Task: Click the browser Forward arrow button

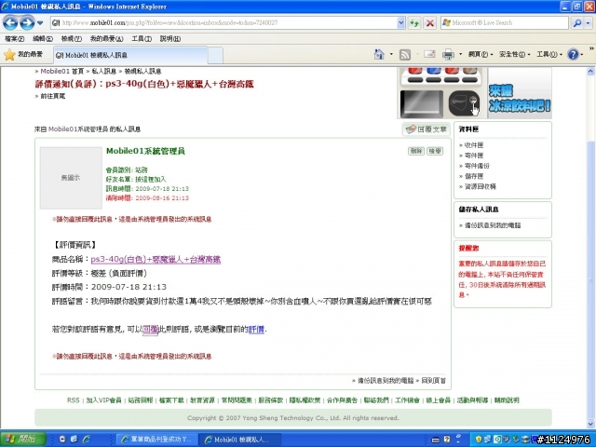Action: [x=27, y=22]
